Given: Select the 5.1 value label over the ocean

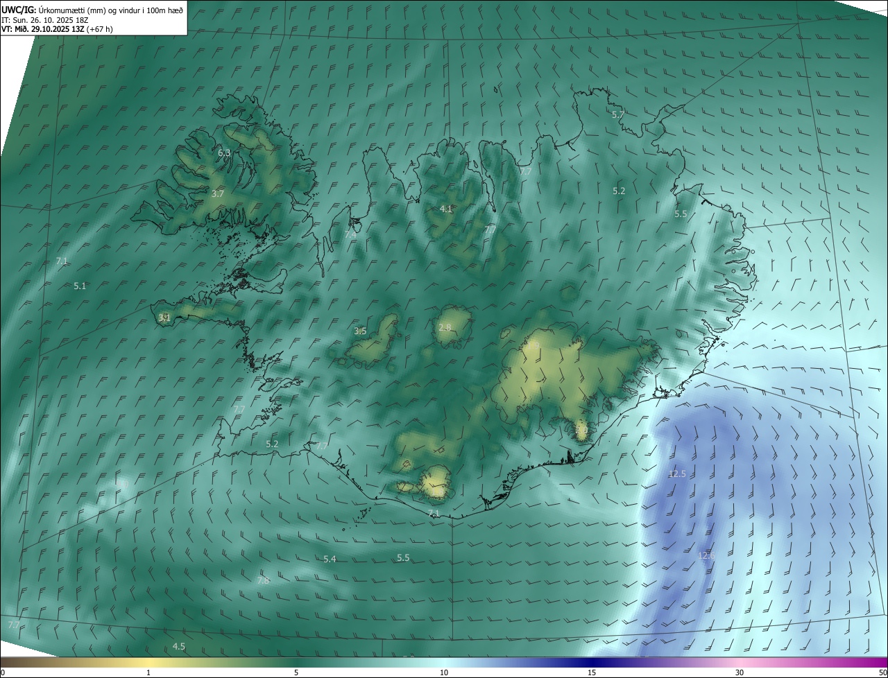Looking at the screenshot, I should tap(80, 286).
